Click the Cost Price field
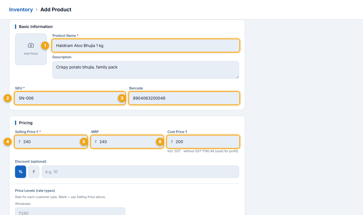 pyautogui.click(x=203, y=142)
